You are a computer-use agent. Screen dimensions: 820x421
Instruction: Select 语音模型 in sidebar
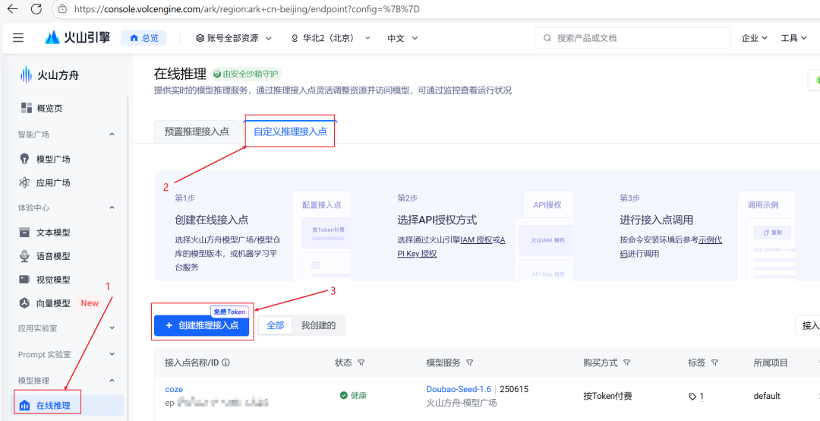[x=53, y=256]
